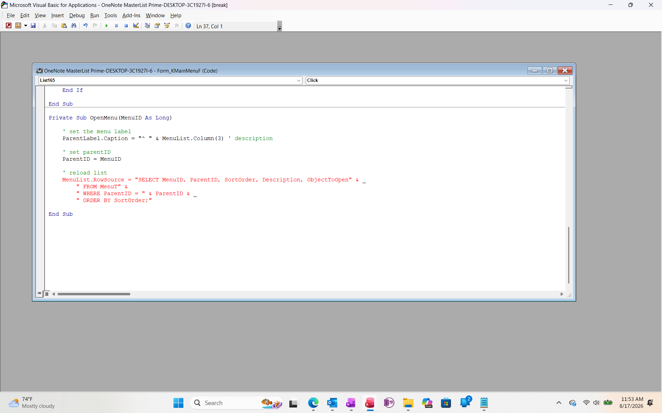Expand the Click procedure dropdown

pos(566,80)
